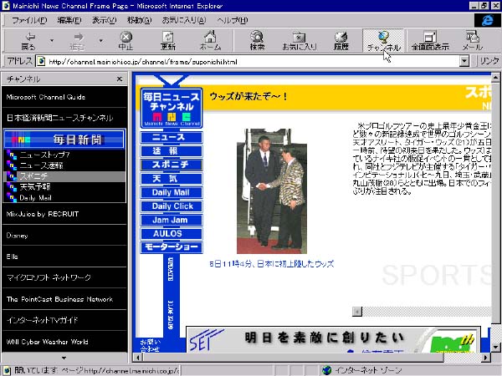Open the Mail (メール) toolbar icon
Viewport: 502px width, 376px height.
pyautogui.click(x=472, y=40)
